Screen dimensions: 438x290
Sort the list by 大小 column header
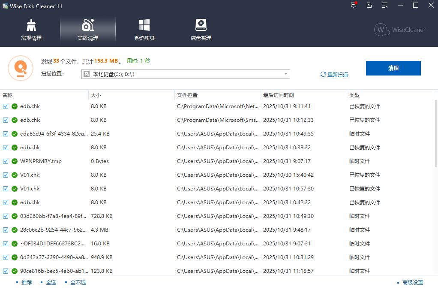[x=96, y=95]
